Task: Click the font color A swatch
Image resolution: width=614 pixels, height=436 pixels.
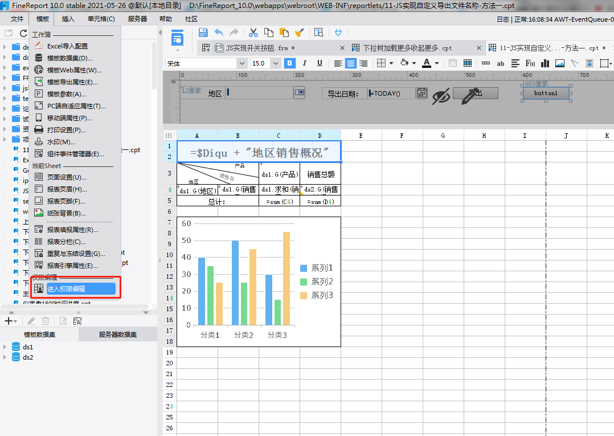Action: [x=427, y=63]
